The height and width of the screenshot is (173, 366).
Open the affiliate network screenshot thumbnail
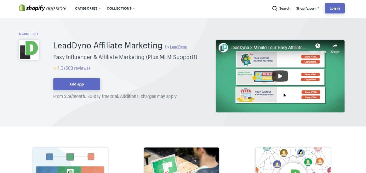pyautogui.click(x=293, y=160)
